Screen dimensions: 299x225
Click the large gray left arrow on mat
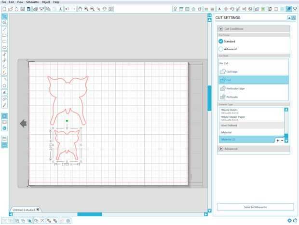[23, 124]
